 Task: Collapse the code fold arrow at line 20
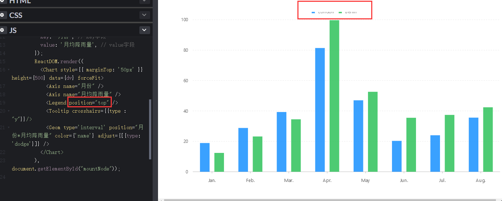(x=9, y=111)
